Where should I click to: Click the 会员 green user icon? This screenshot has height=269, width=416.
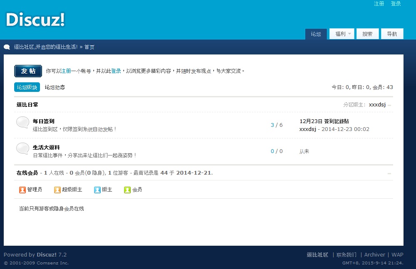point(127,190)
